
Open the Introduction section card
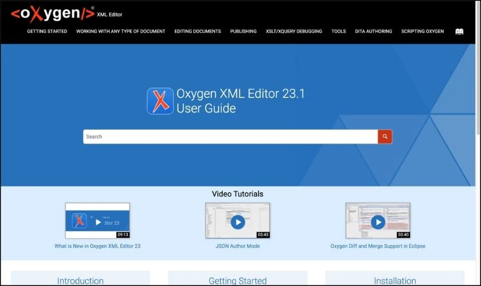point(80,279)
